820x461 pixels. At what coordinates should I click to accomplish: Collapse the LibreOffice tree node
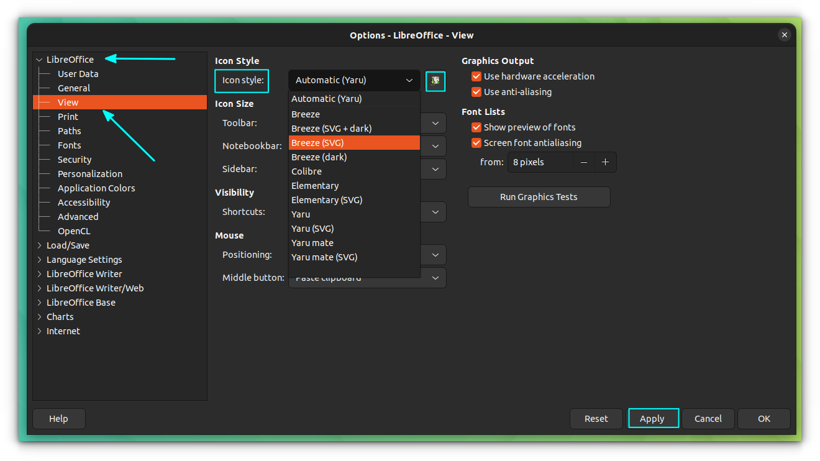[39, 60]
